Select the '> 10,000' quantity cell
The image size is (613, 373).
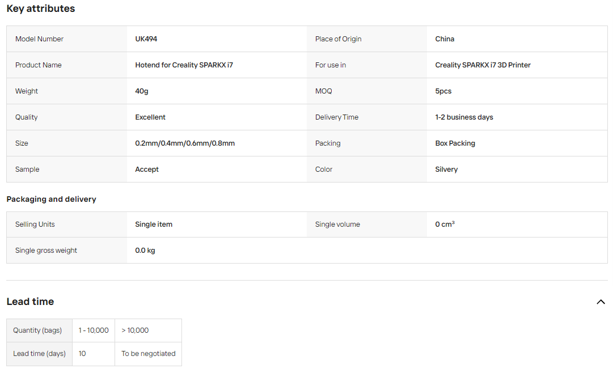pyautogui.click(x=148, y=330)
